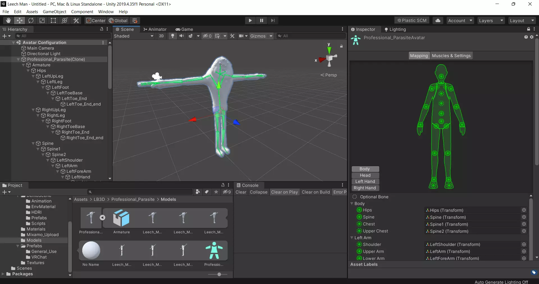Mute scene audio in the Scene toolbar
539x284 pixels.
[182, 36]
